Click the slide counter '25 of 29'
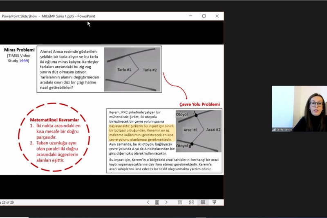This screenshot has width=327, height=218. coord(7,202)
